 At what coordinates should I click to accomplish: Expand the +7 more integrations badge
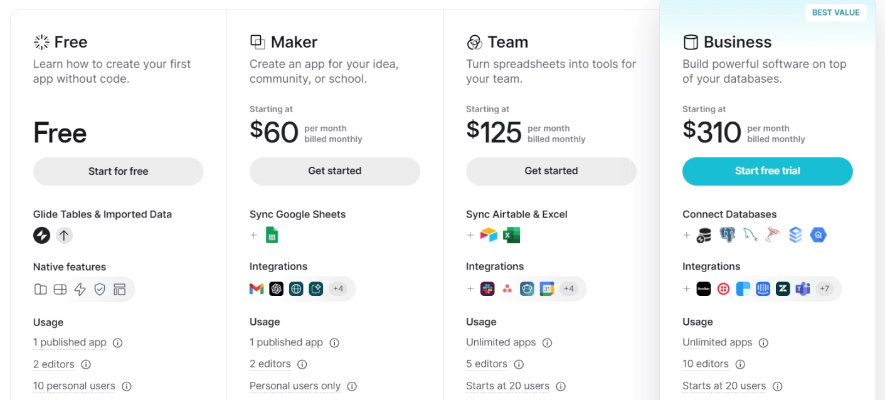[x=824, y=289]
